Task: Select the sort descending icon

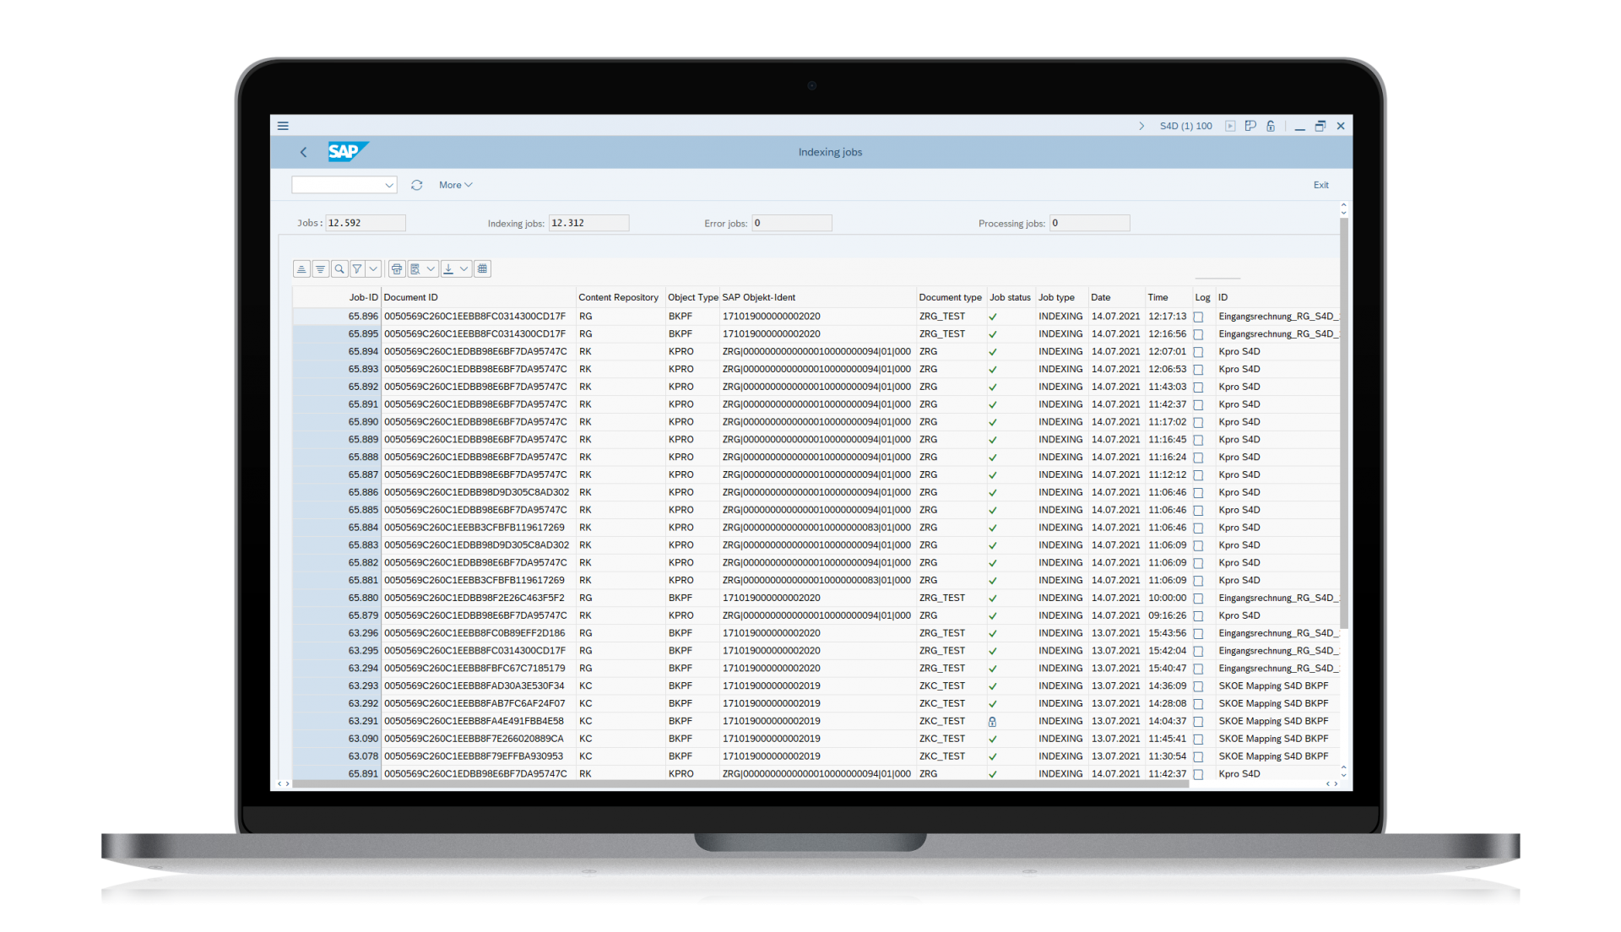Action: (x=320, y=268)
